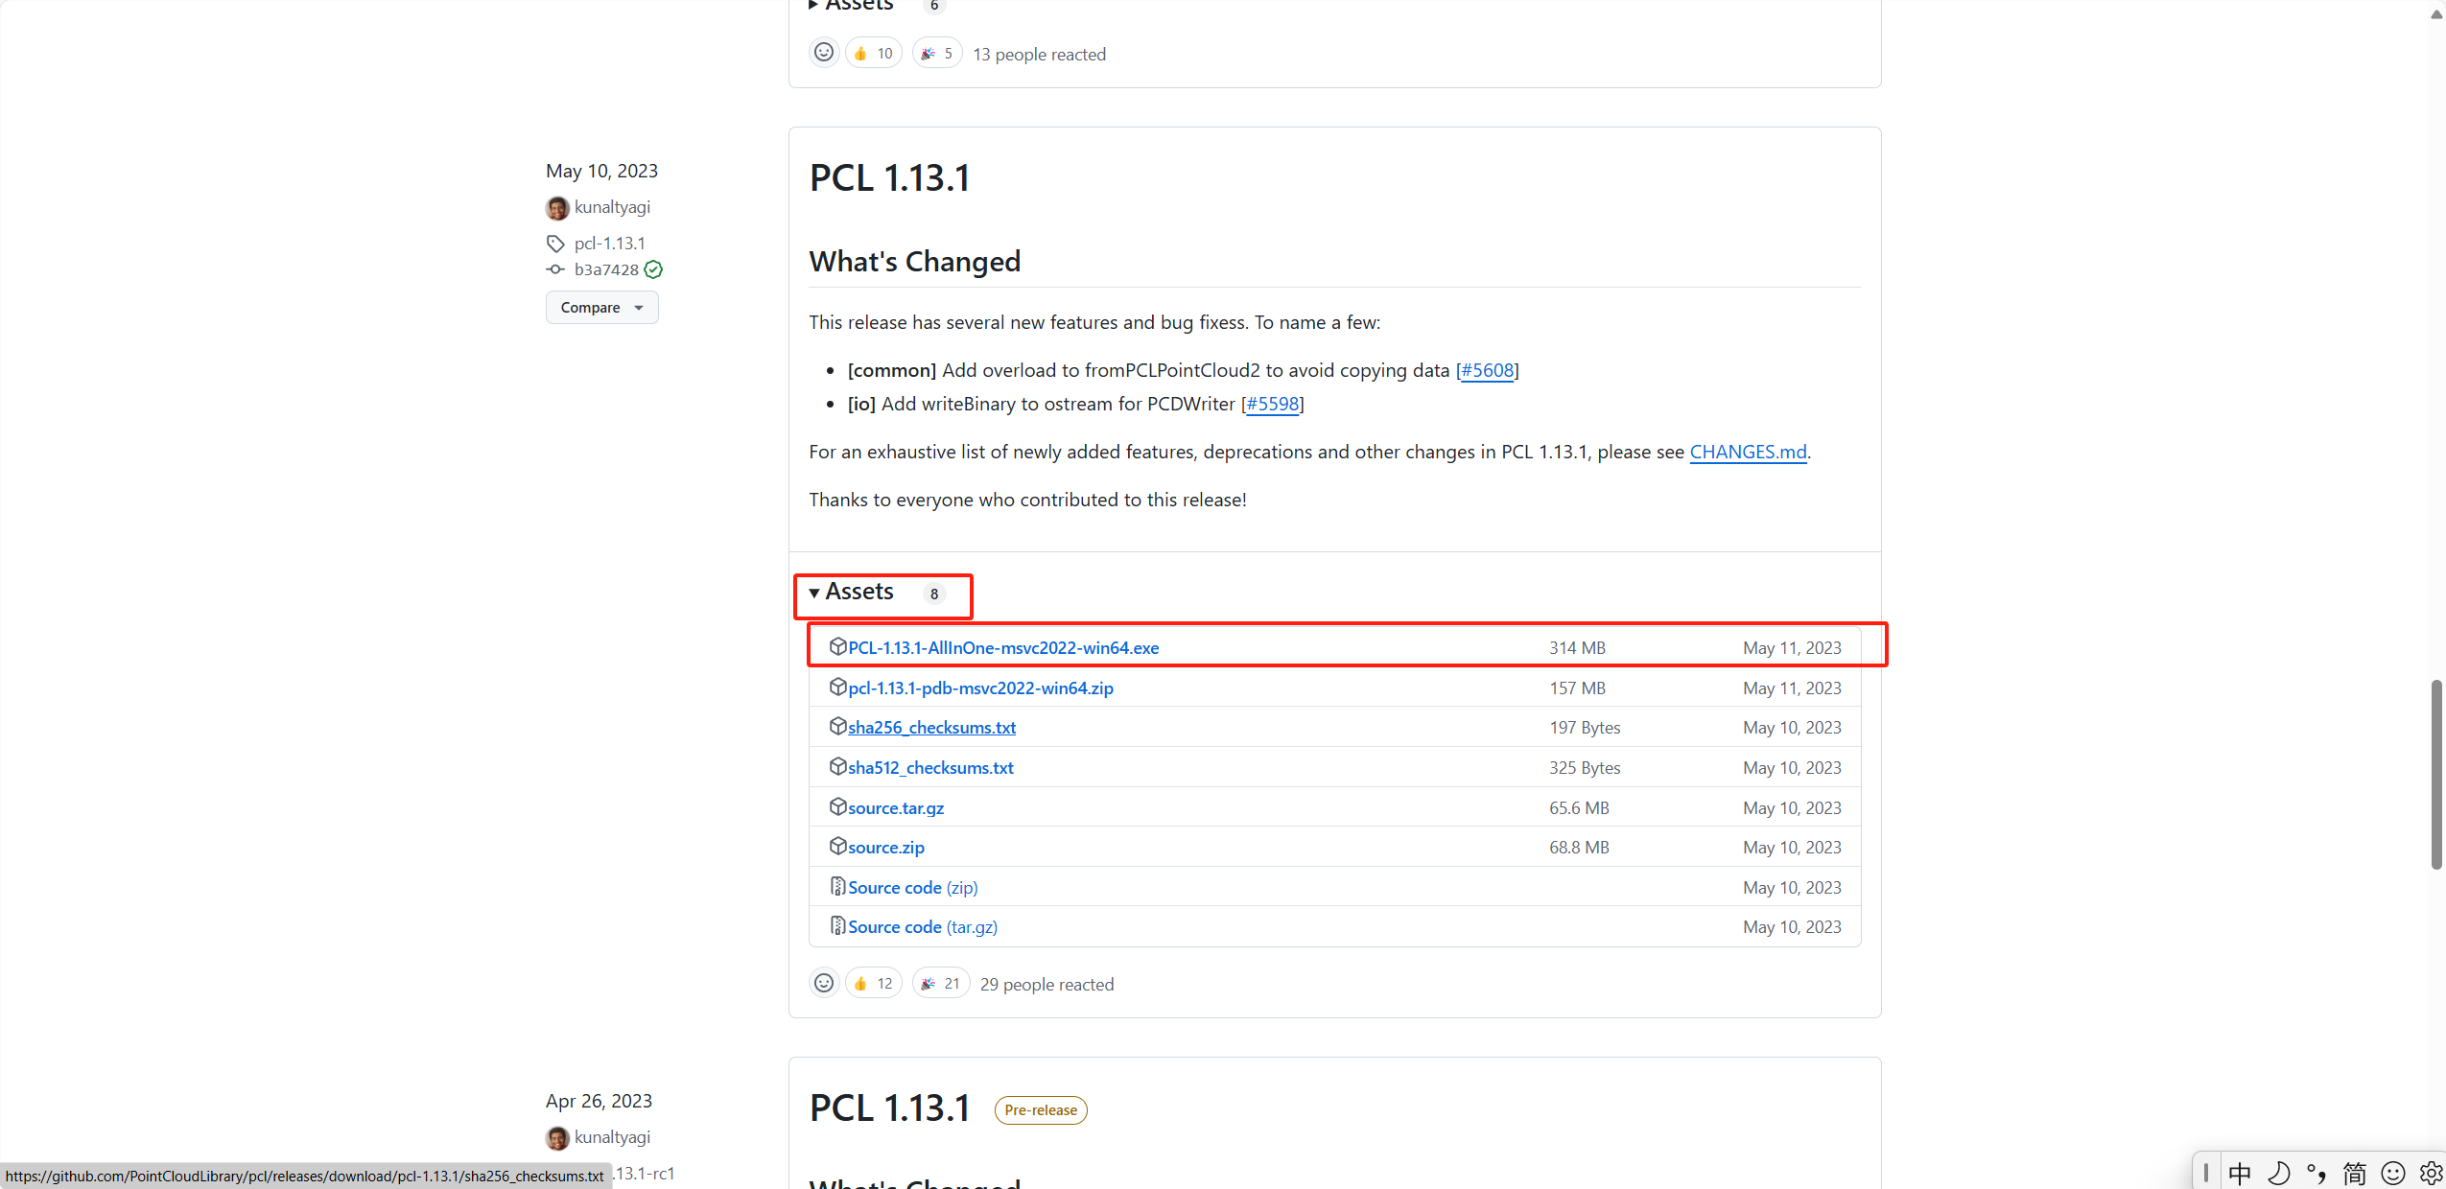
Task: Open the CHANGES.md link
Action: [x=1748, y=452]
